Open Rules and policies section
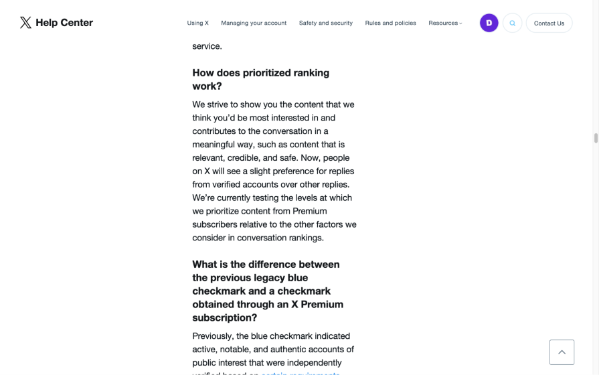The image size is (599, 375). pos(390,23)
